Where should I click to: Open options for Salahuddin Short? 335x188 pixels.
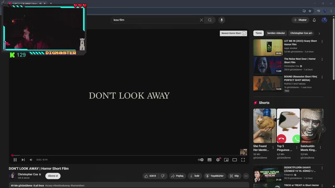point(320,148)
